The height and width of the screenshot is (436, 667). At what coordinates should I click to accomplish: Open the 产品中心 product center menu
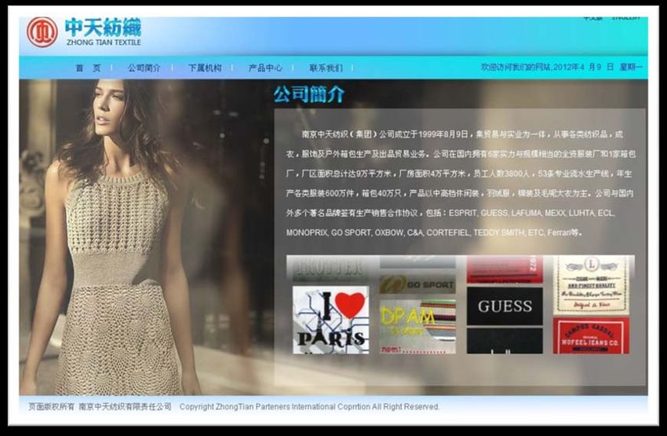[x=265, y=68]
